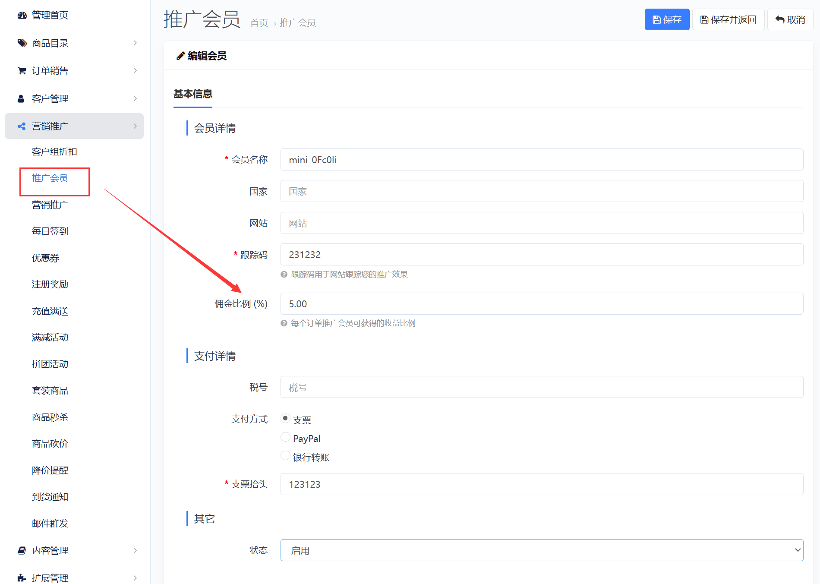Switch to the 基本信息 tab

tap(193, 94)
